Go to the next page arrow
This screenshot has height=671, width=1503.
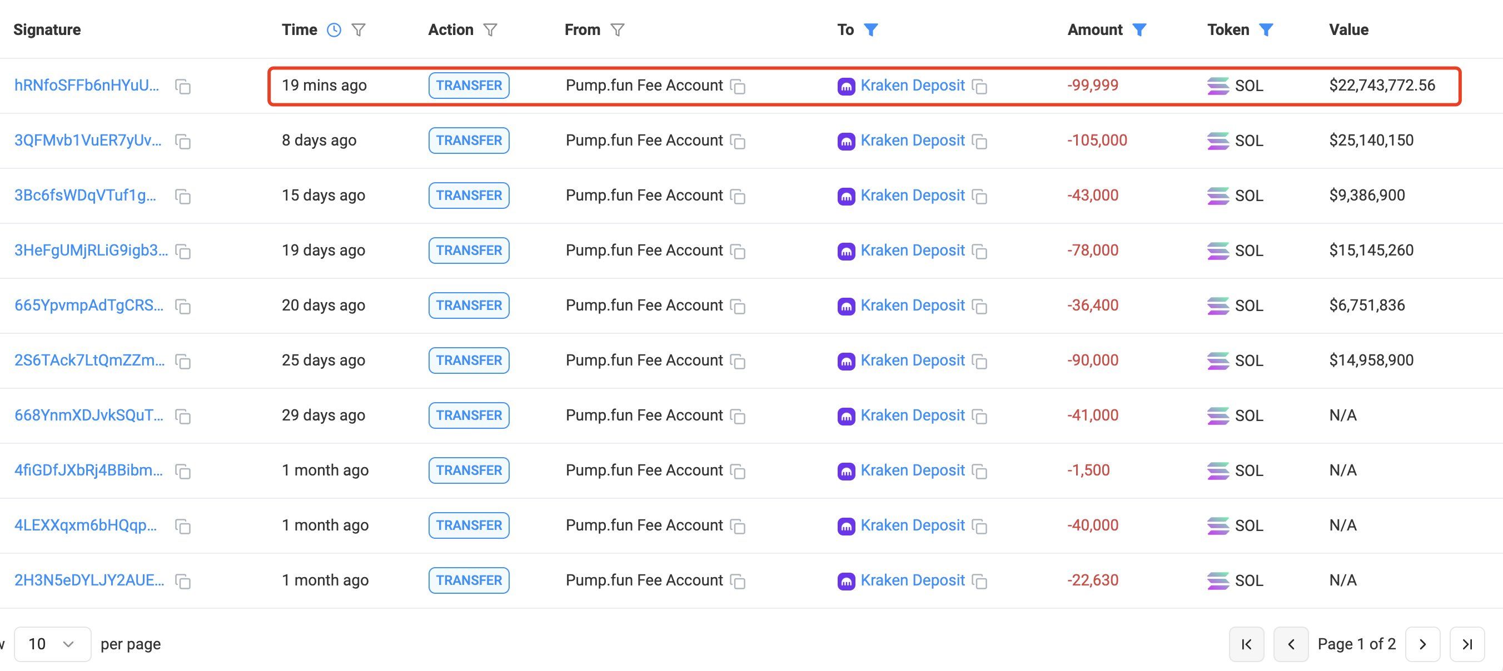[1422, 644]
